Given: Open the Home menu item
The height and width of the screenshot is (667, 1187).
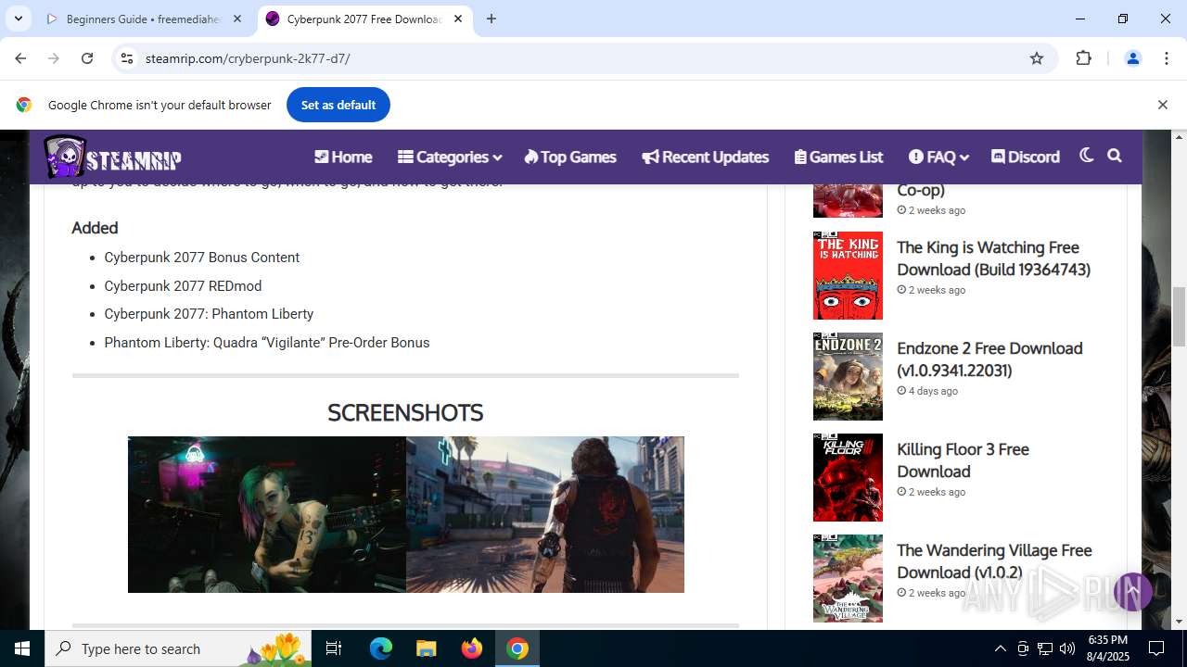Looking at the screenshot, I should [343, 157].
